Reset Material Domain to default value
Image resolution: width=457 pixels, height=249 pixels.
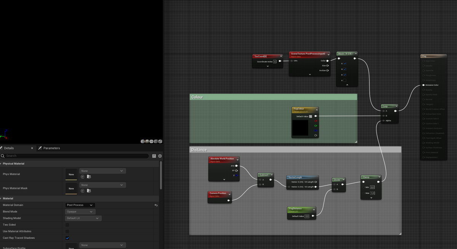(x=156, y=205)
